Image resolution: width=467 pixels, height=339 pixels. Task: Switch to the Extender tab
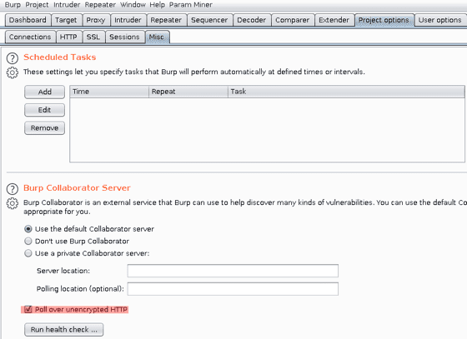(334, 20)
